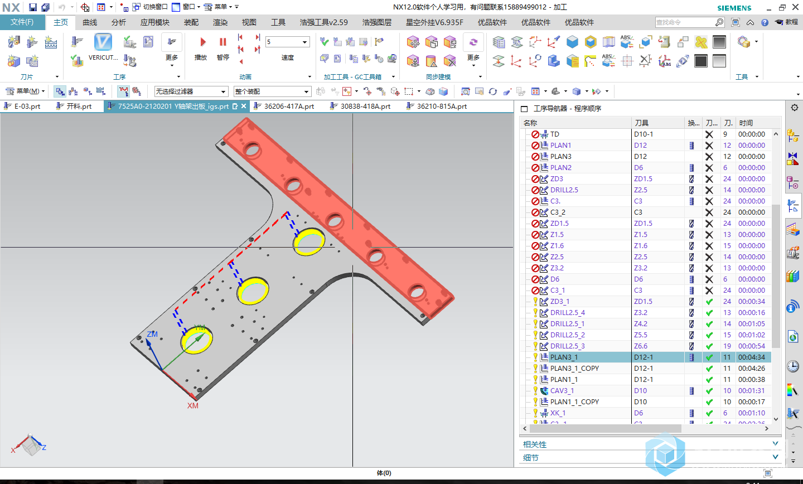This screenshot has height=484, width=803.
Task: Open the 文件(F) menu button
Action: click(x=22, y=22)
